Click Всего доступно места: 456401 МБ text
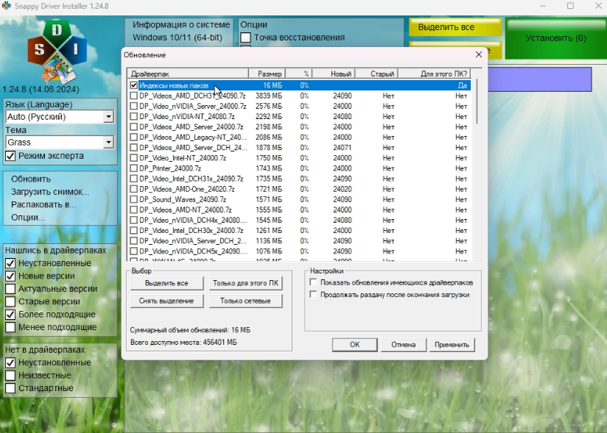Viewport: 607px width, 433px height. pos(183,342)
